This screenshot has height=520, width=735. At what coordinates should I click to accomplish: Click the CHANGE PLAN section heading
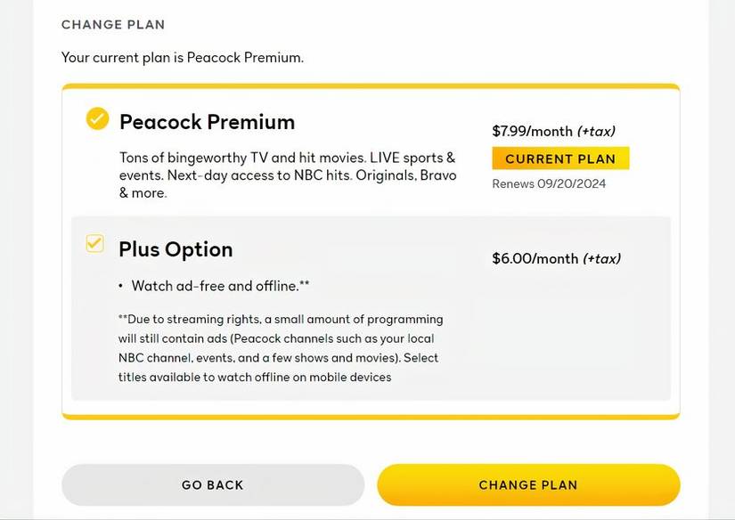(113, 24)
